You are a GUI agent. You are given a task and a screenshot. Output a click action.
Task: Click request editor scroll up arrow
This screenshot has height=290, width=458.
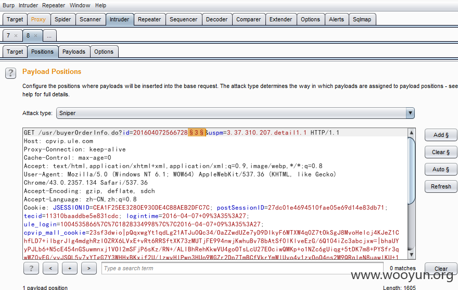point(411,133)
